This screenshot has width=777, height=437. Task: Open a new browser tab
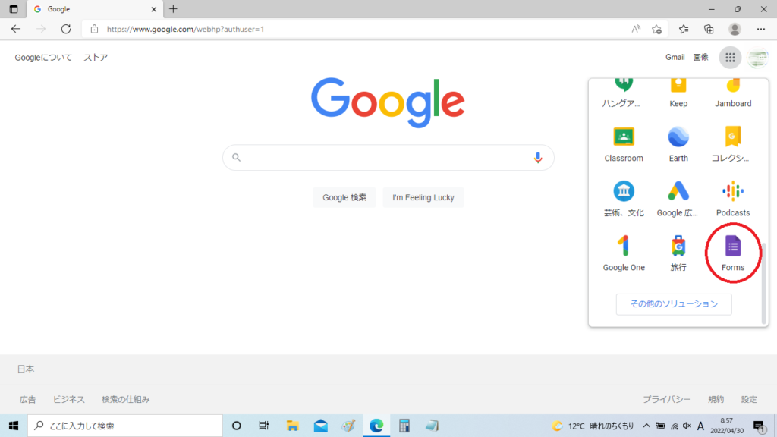(173, 9)
